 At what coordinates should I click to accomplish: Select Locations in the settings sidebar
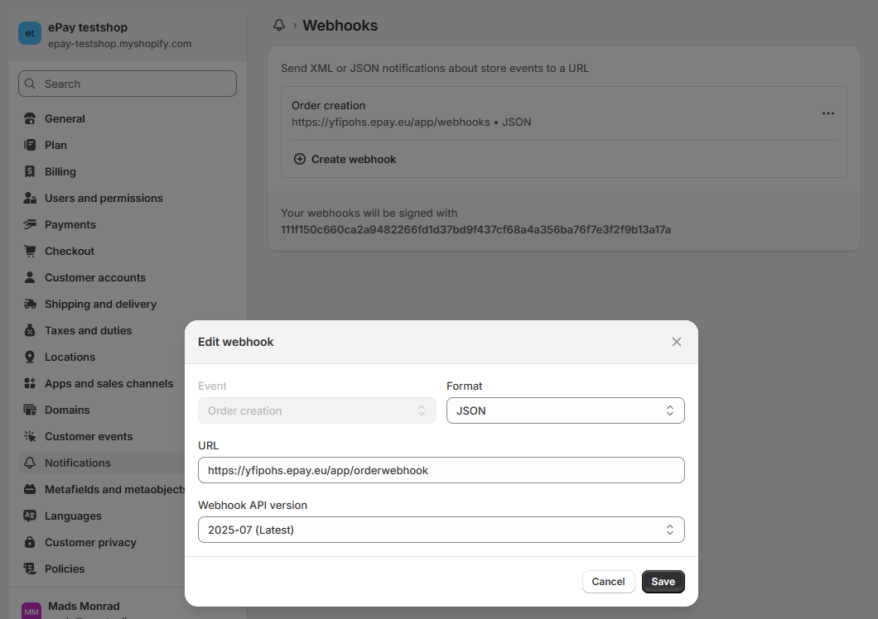click(x=70, y=357)
